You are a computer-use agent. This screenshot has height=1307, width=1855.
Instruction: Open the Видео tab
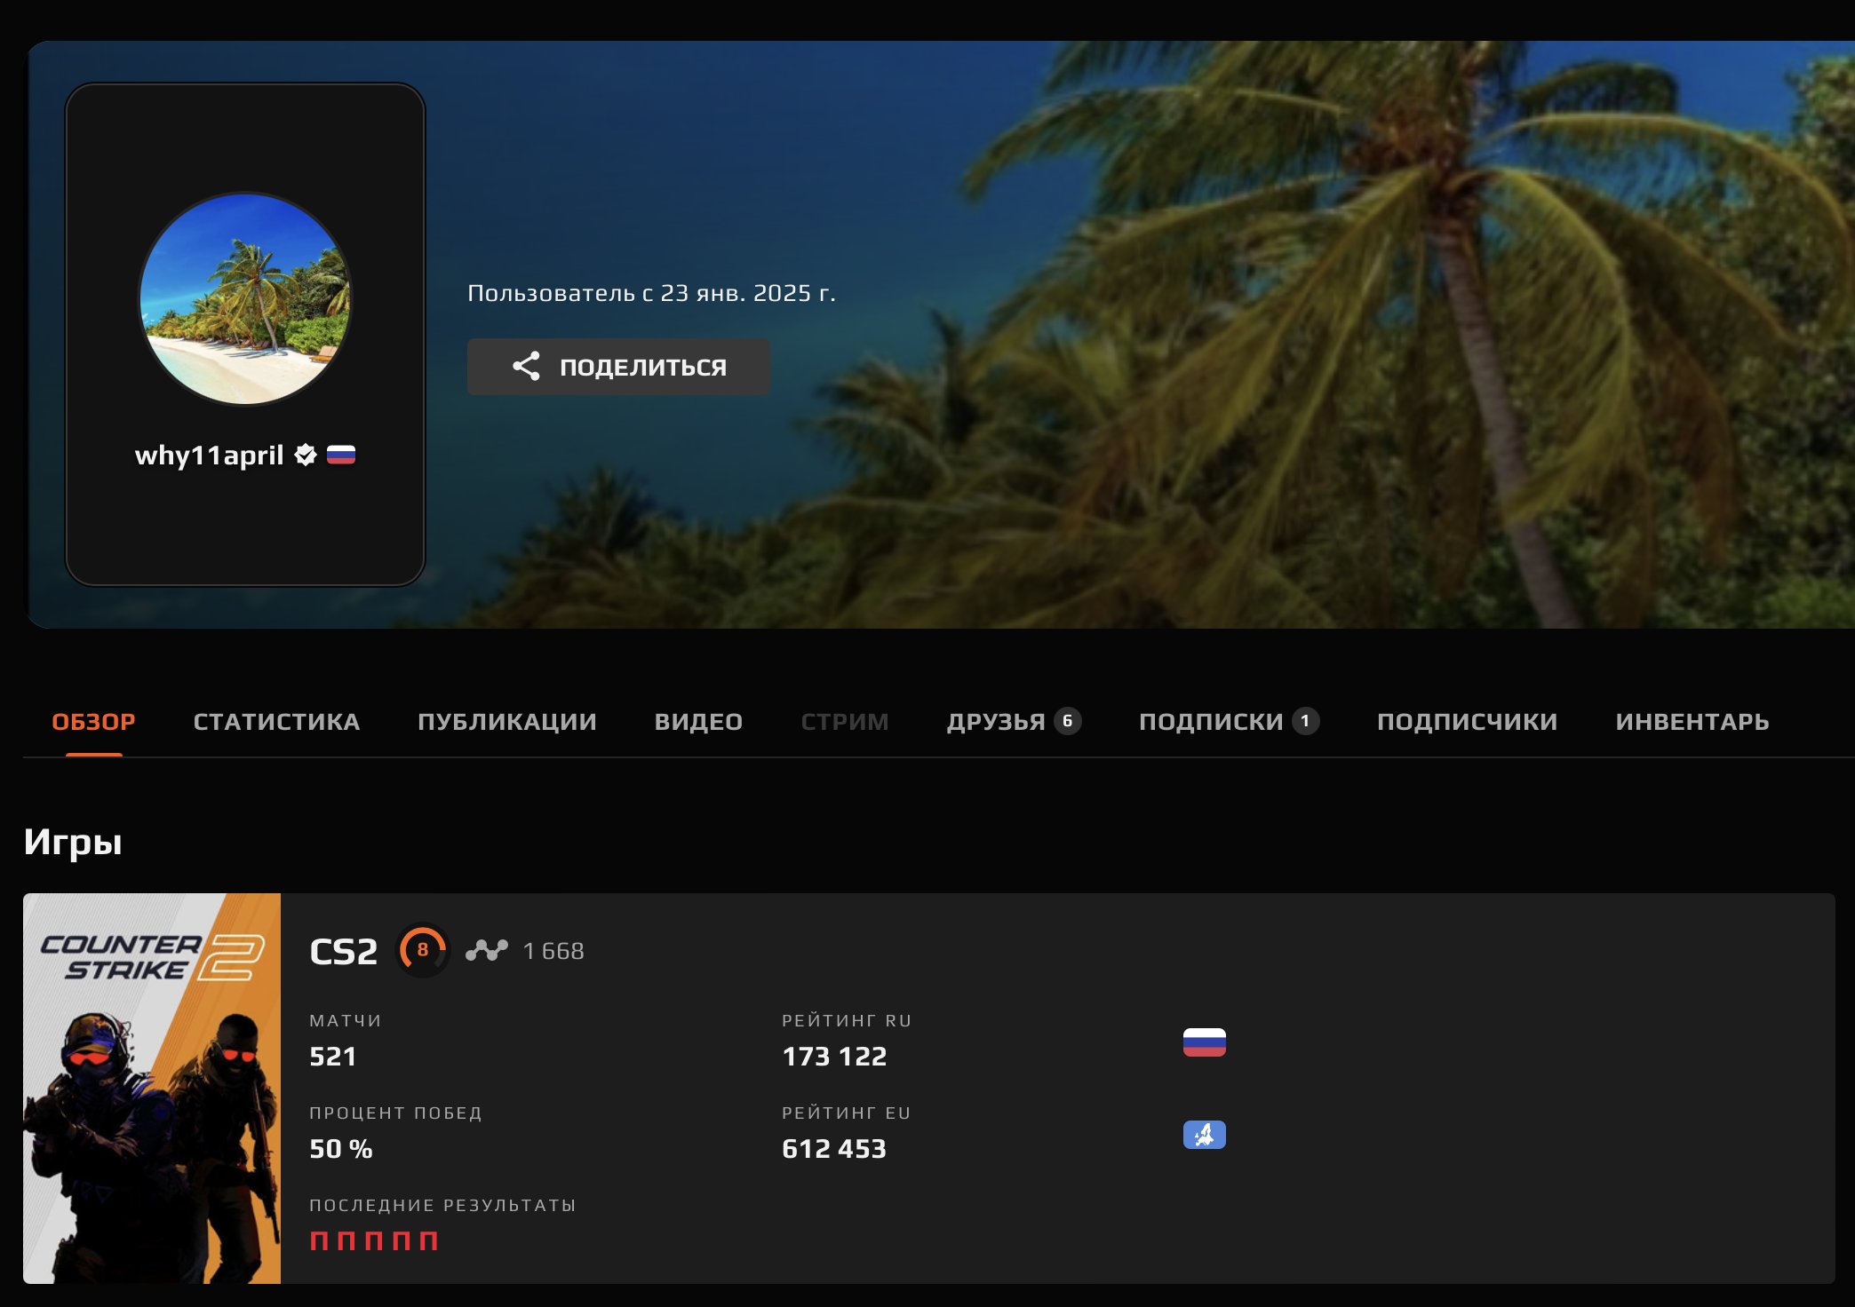tap(698, 722)
